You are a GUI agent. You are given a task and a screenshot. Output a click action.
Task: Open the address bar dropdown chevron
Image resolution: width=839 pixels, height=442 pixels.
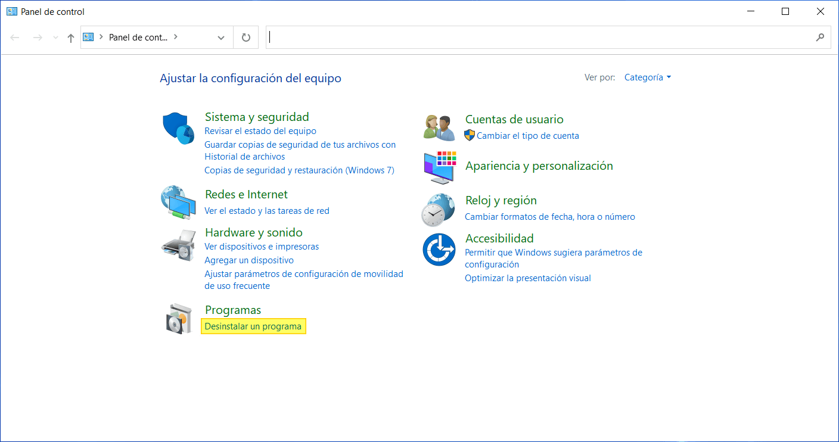click(x=221, y=37)
